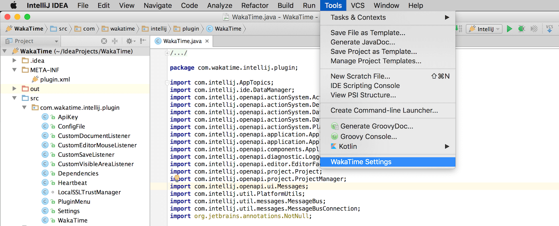Click the Run with Coverage icon
This screenshot has width=559, height=226.
click(x=534, y=29)
